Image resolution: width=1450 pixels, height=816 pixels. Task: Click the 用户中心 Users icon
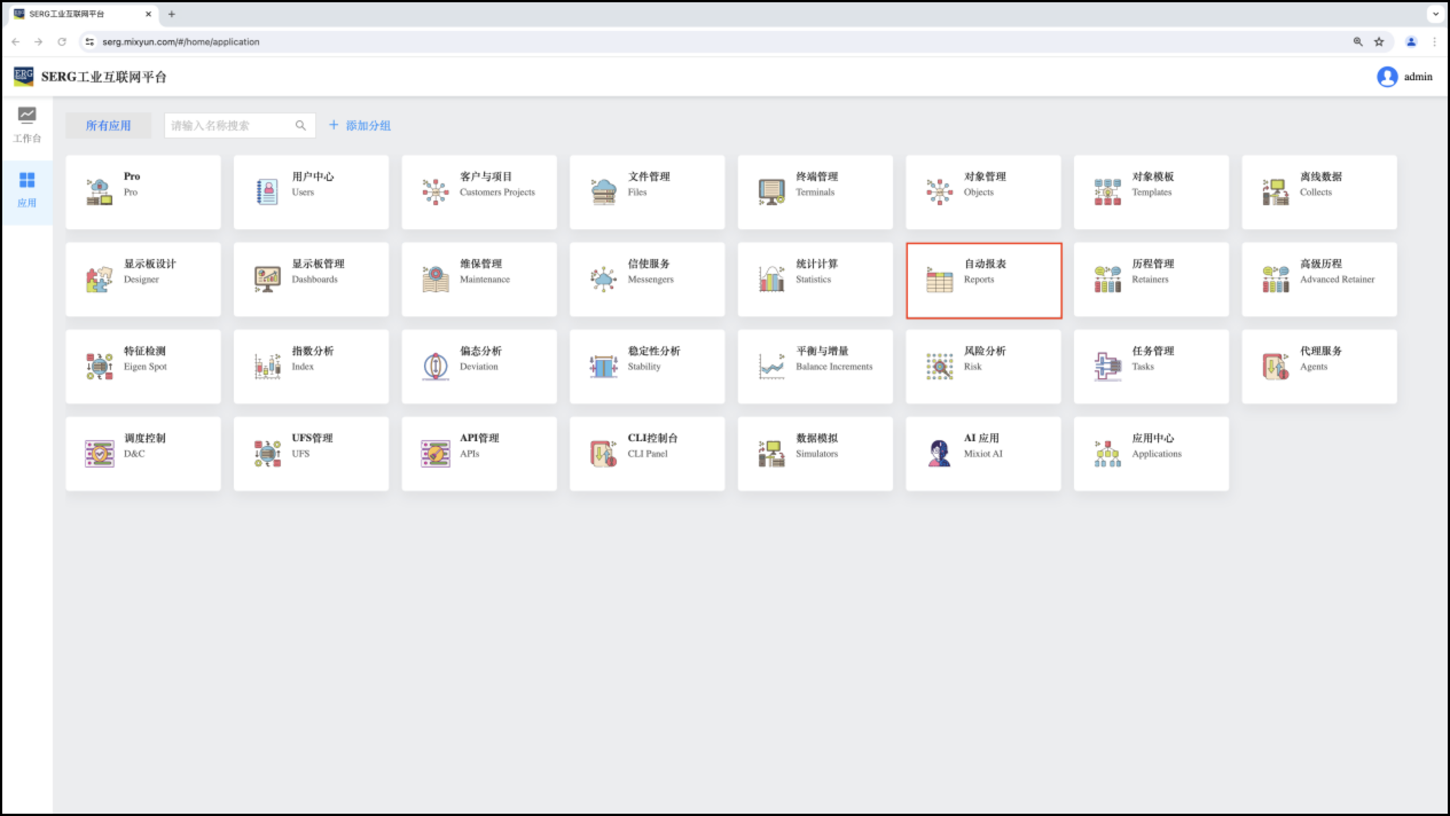pyautogui.click(x=267, y=193)
